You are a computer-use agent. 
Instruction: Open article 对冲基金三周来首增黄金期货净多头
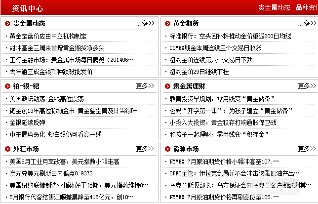click(57, 48)
